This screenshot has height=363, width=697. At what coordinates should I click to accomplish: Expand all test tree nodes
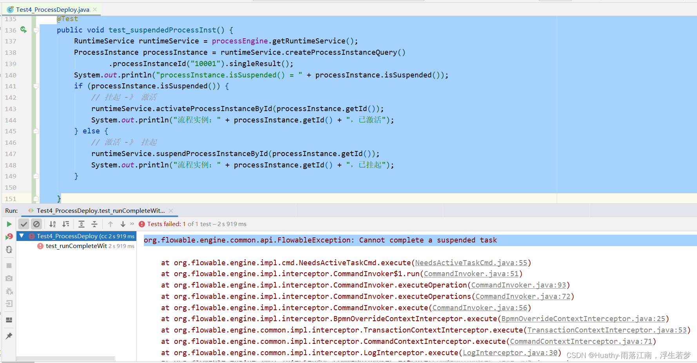81,224
